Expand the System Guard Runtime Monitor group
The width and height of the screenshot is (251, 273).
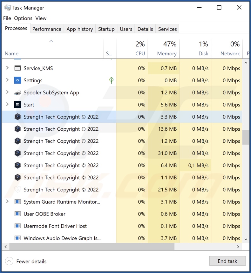point(7,201)
